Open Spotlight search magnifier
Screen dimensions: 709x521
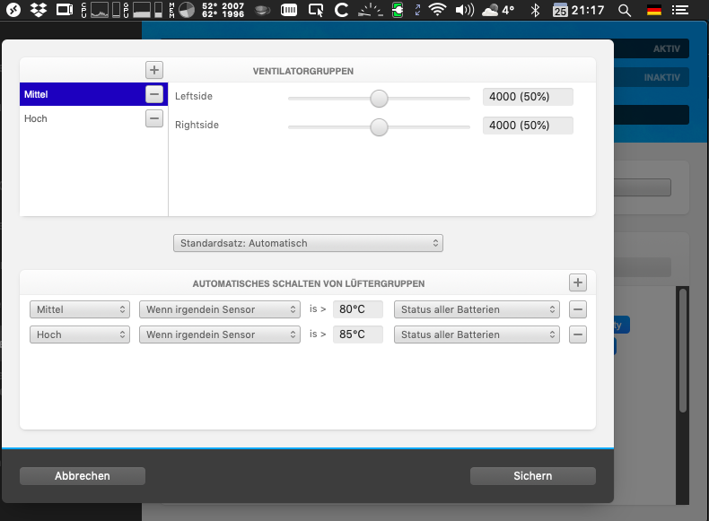[625, 10]
